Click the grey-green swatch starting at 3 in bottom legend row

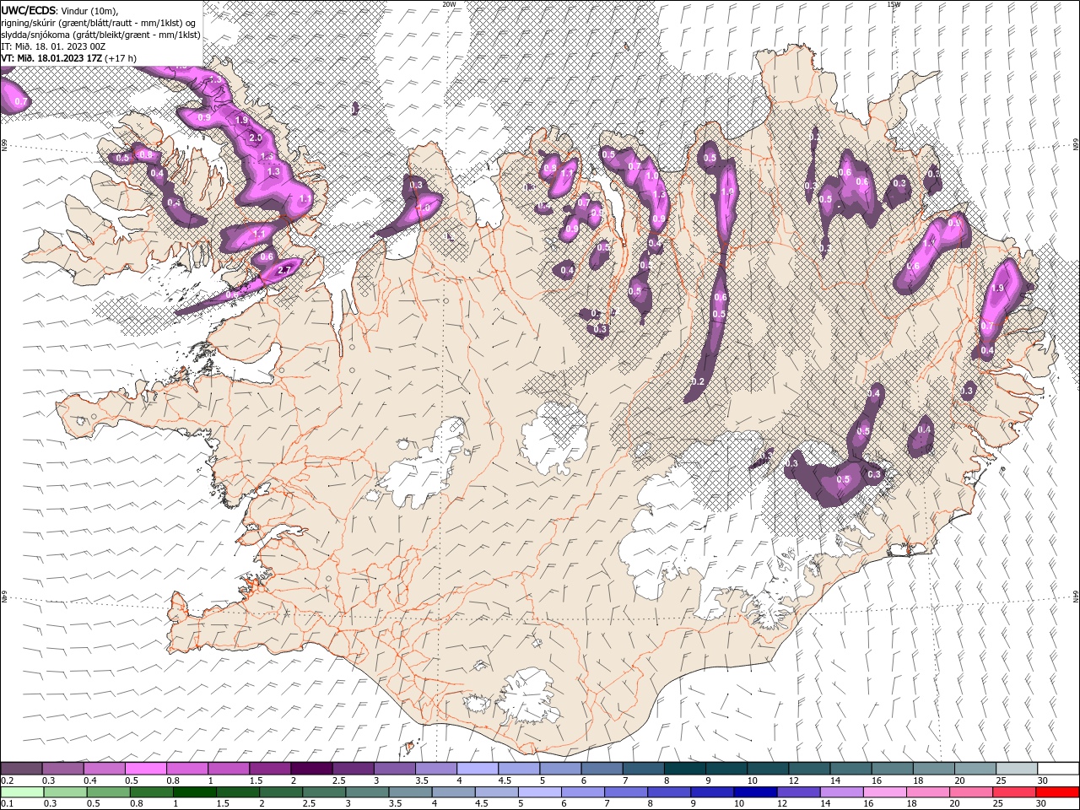point(367,792)
